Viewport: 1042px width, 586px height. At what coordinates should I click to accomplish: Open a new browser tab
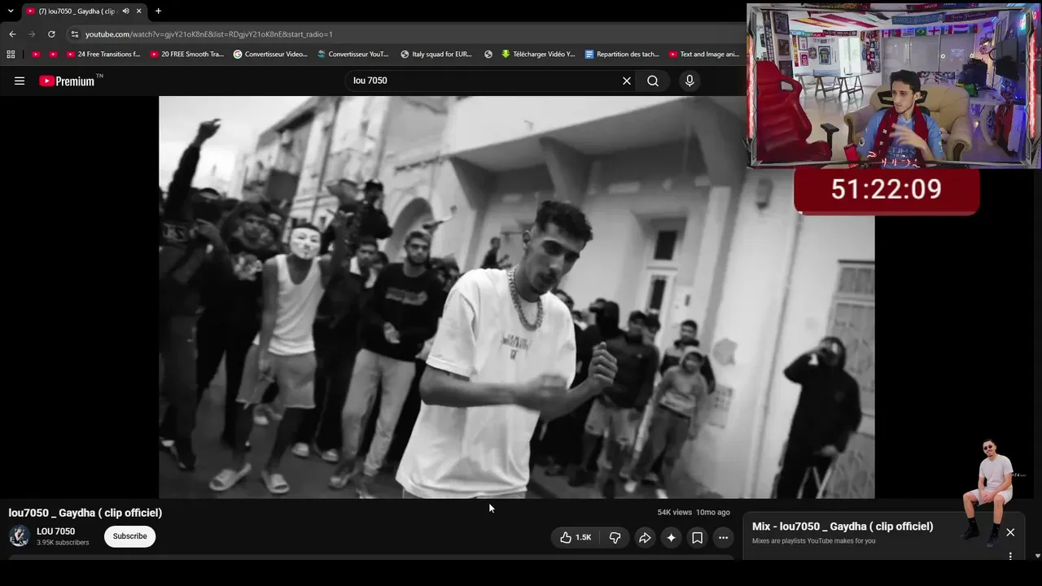click(158, 11)
